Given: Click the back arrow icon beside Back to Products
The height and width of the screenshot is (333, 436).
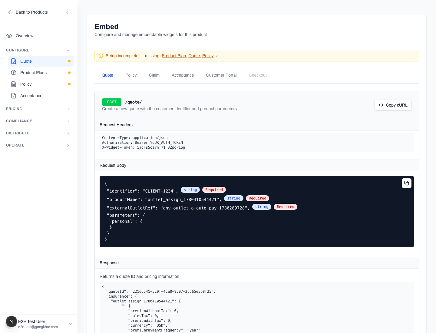Looking at the screenshot, I should (x=10, y=12).
